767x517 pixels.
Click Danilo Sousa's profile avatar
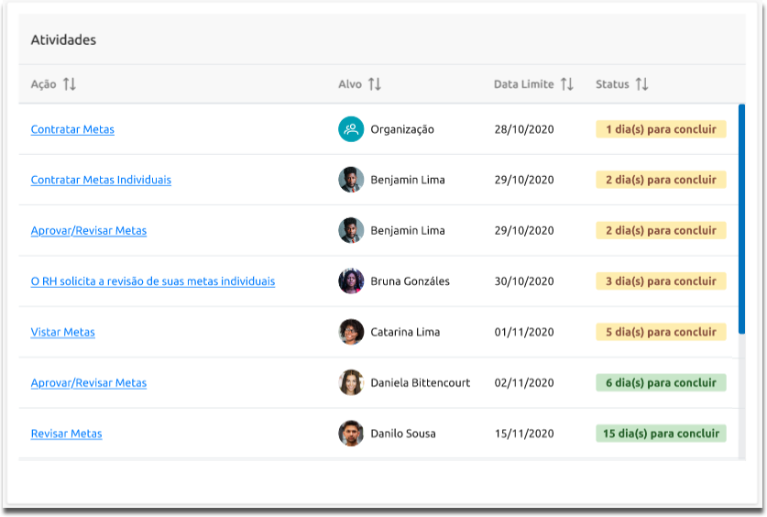point(351,434)
